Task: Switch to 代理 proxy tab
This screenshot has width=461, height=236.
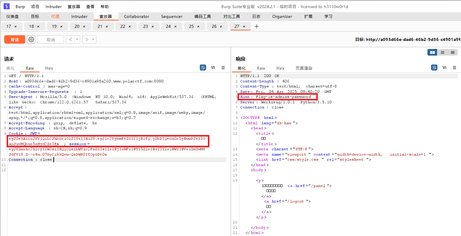Action: 55,16
